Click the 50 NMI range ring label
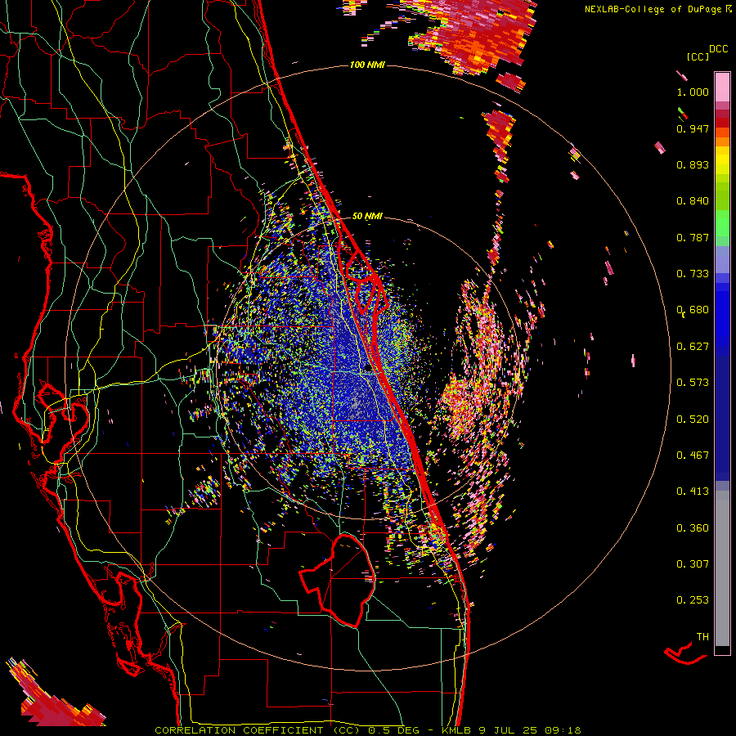This screenshot has height=736, width=736. click(367, 216)
